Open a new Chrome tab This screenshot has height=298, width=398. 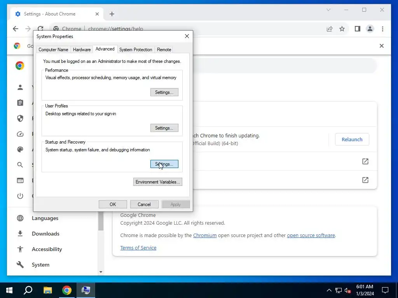[x=112, y=14]
